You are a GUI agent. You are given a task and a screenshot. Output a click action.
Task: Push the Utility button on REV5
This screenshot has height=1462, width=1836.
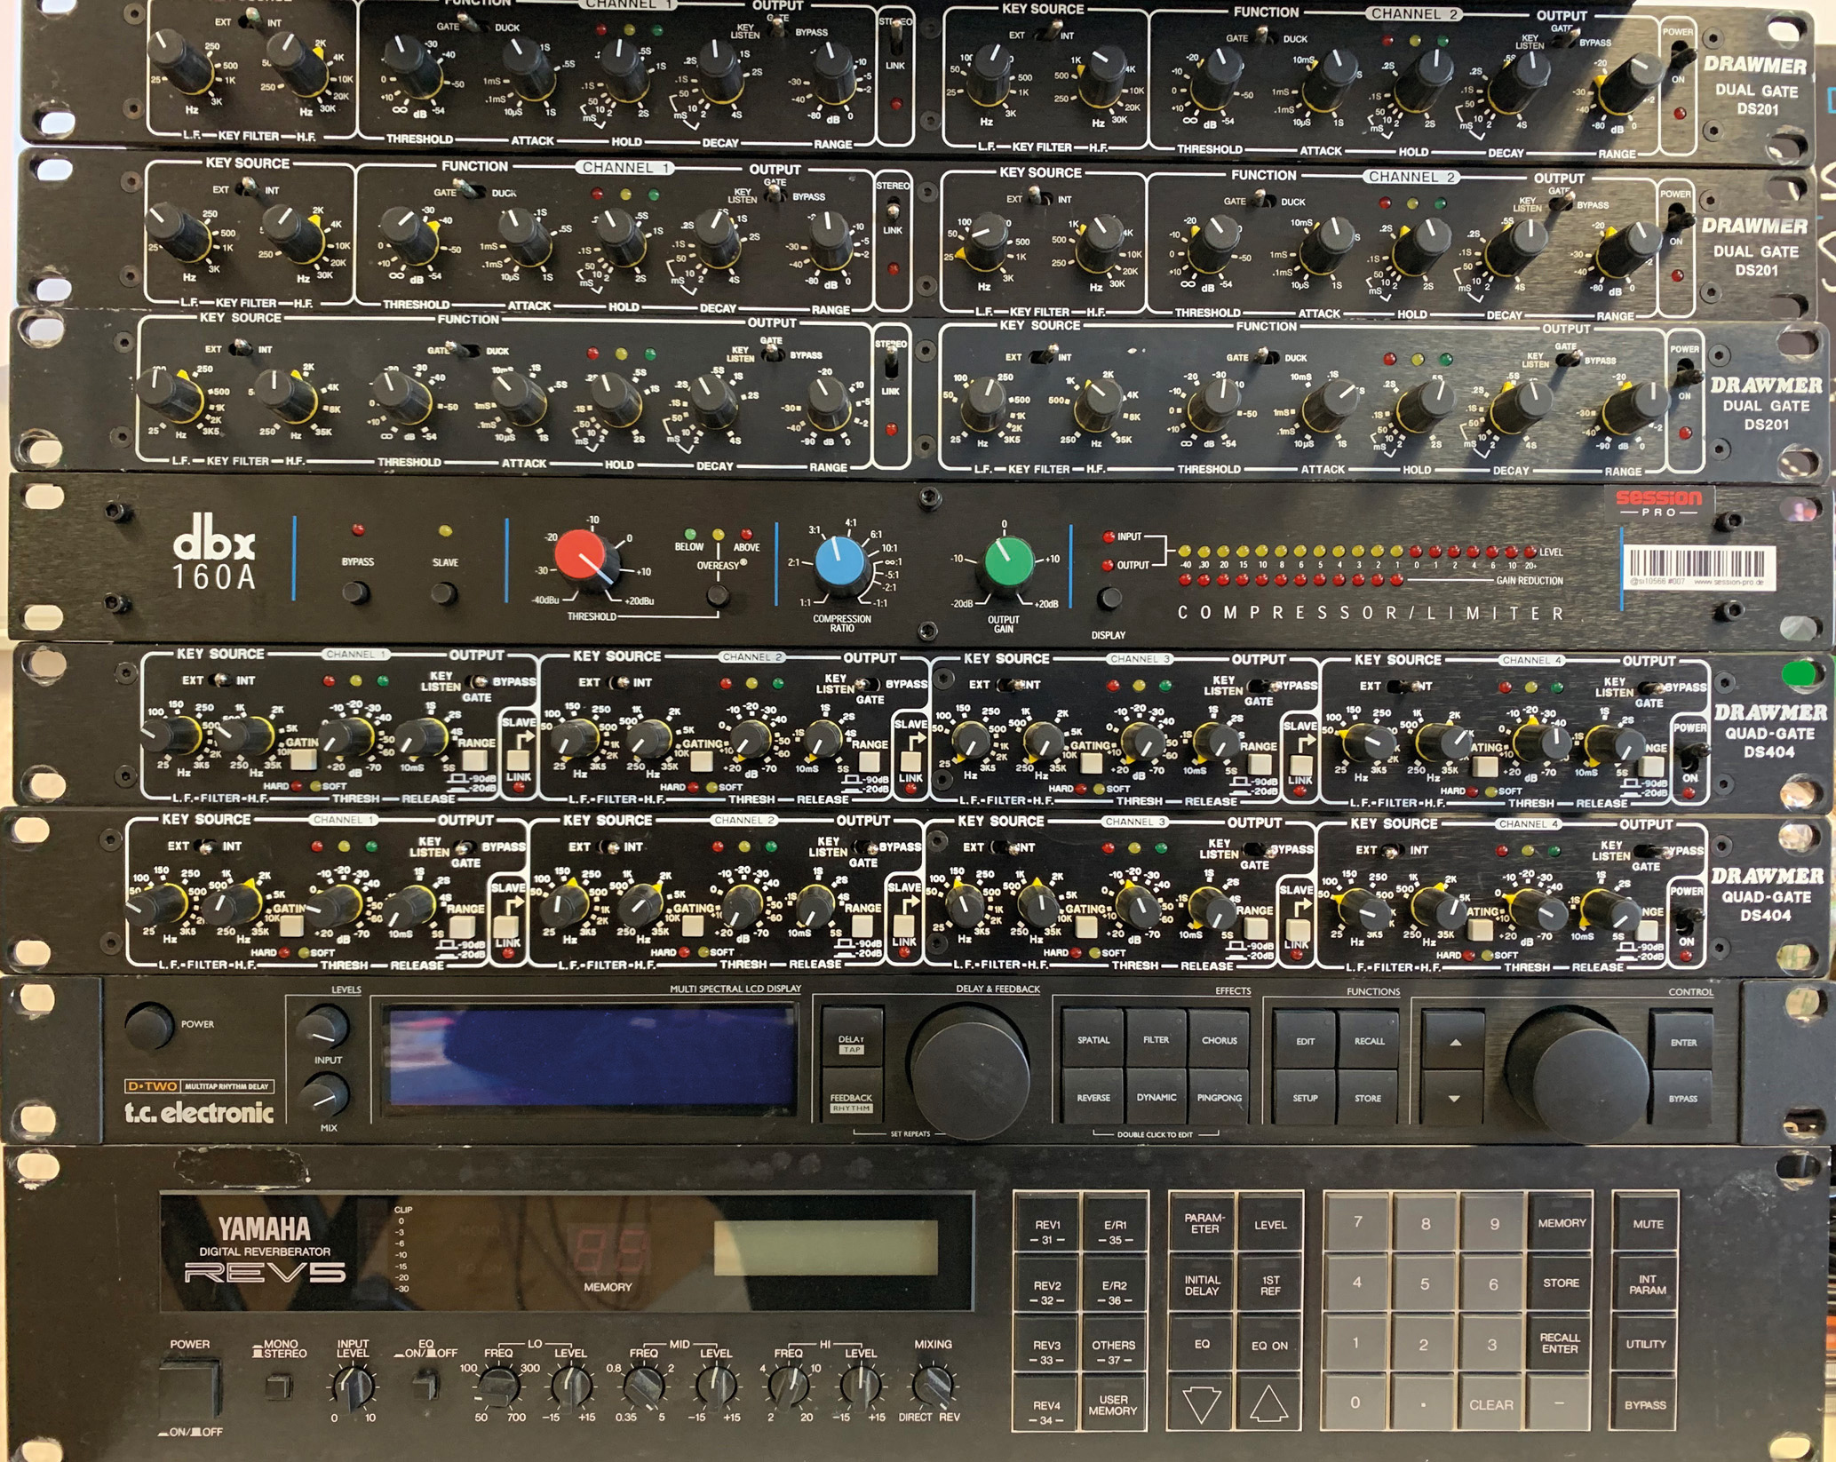click(1646, 1344)
